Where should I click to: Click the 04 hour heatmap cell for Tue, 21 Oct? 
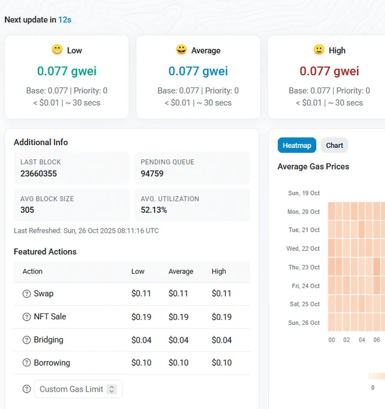[x=362, y=230]
